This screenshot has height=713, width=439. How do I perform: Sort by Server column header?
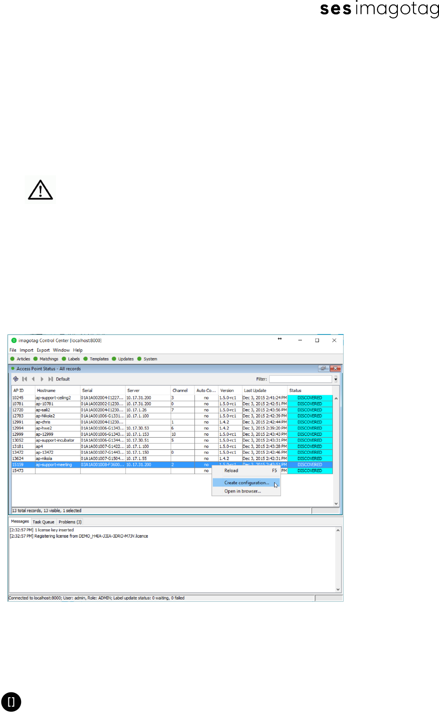(x=148, y=391)
